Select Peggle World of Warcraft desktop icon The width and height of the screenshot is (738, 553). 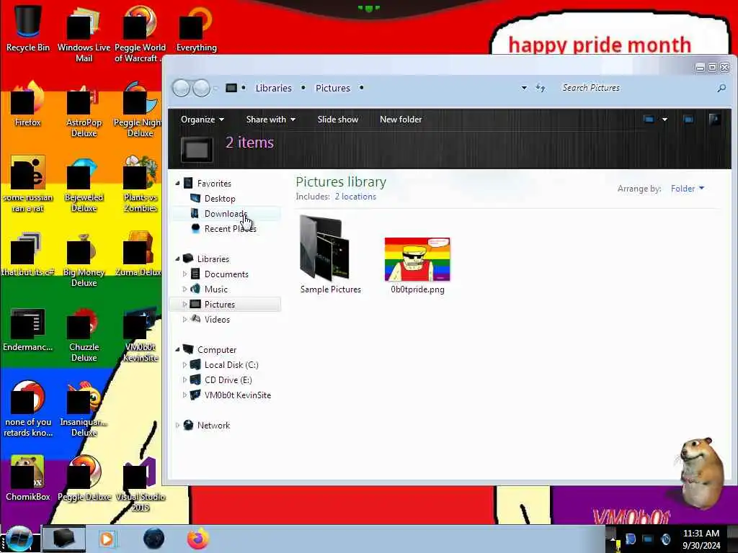(140, 33)
